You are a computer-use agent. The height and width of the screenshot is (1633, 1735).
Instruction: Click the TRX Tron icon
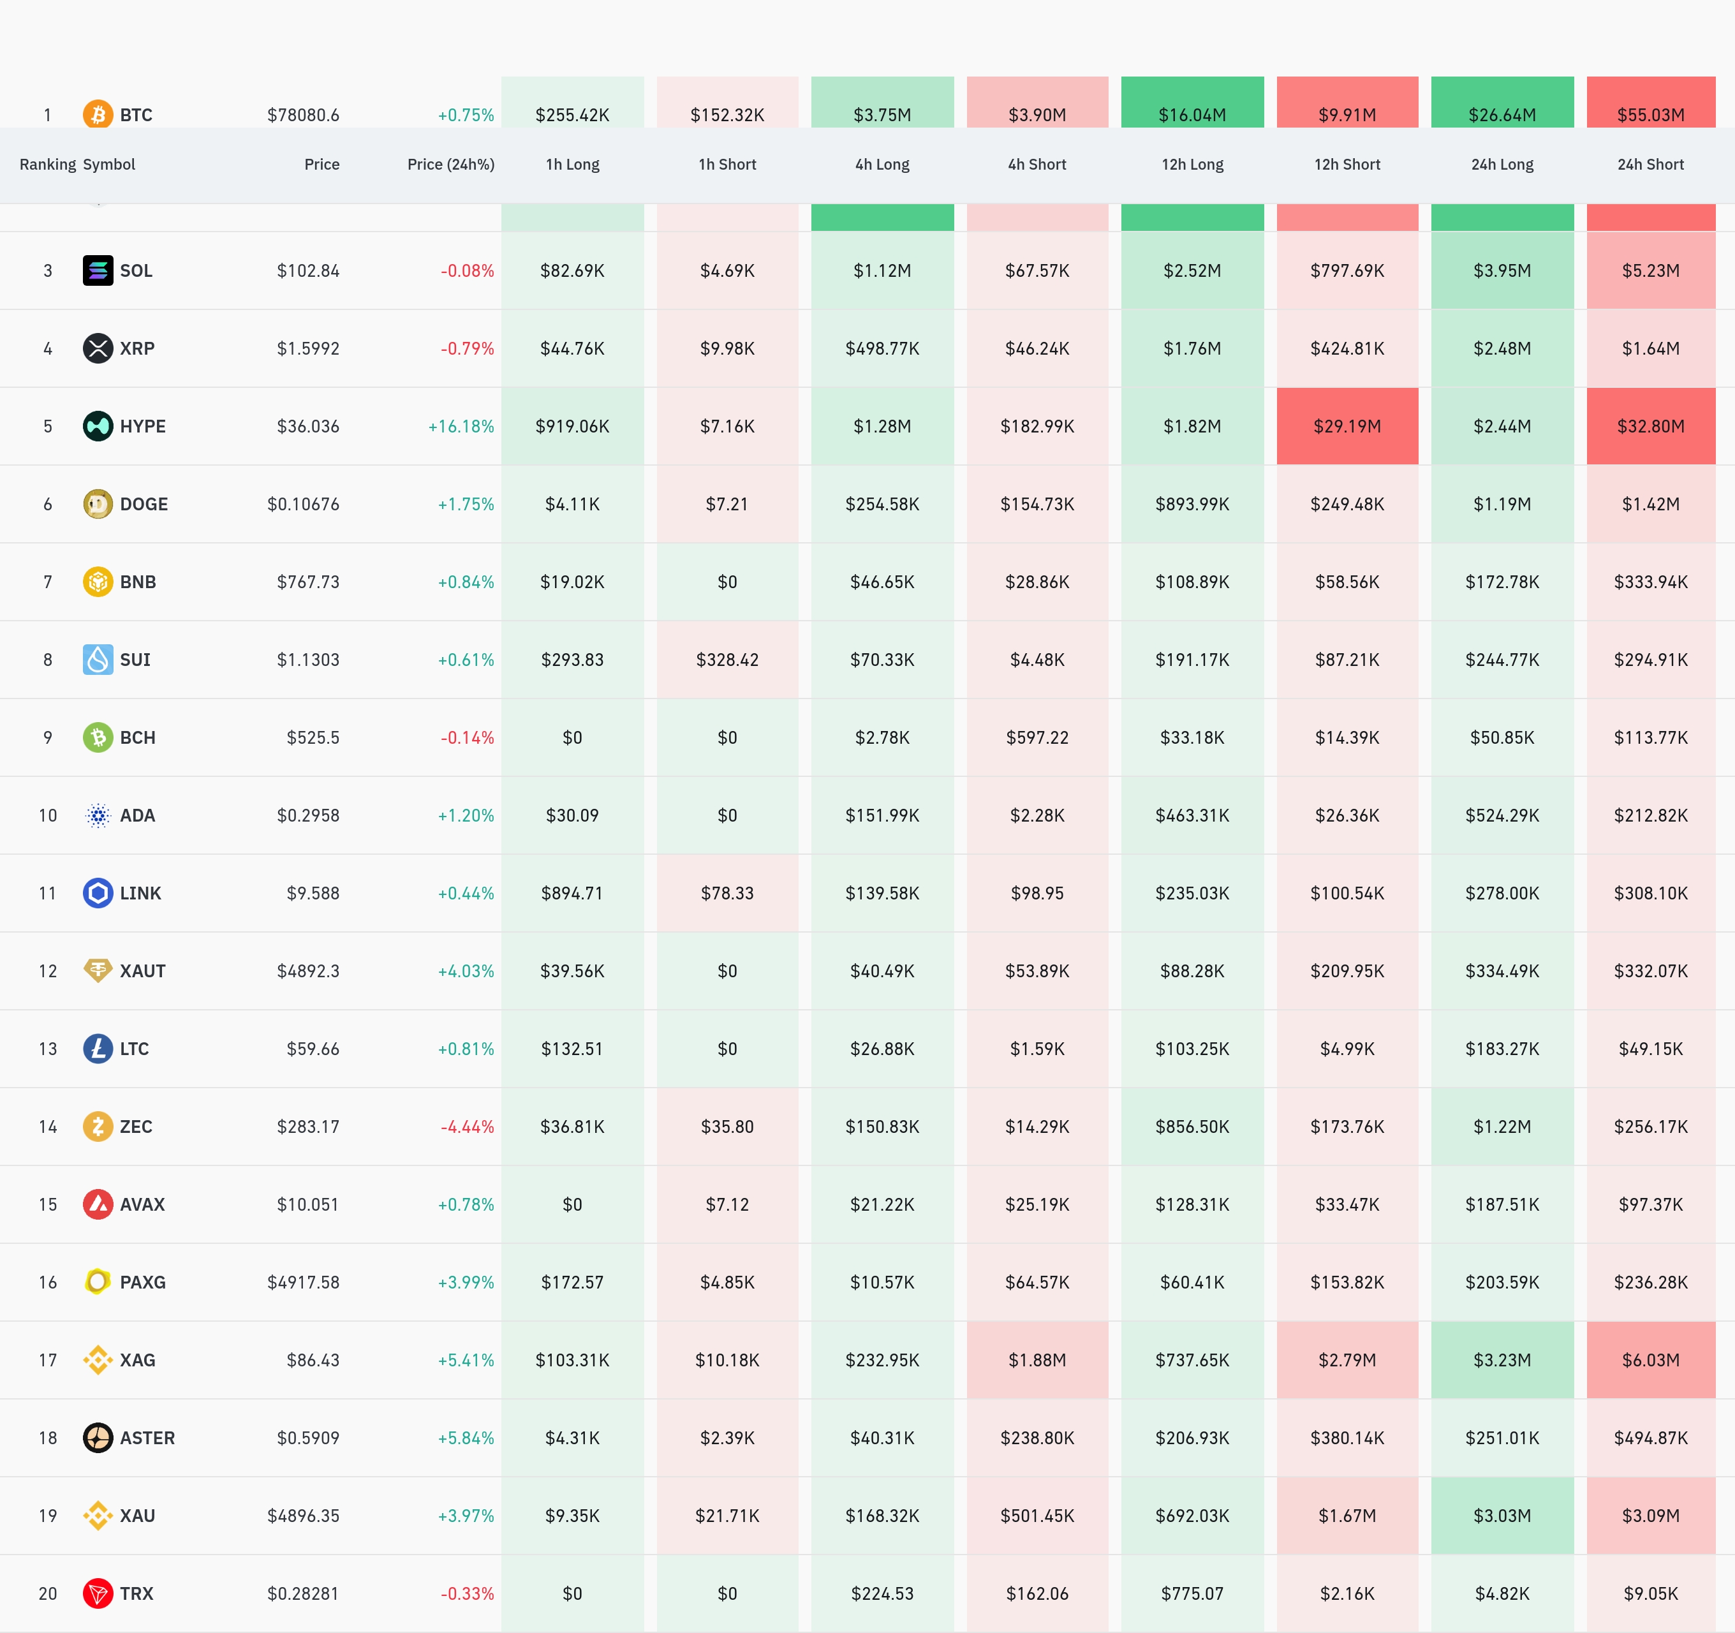[98, 1593]
